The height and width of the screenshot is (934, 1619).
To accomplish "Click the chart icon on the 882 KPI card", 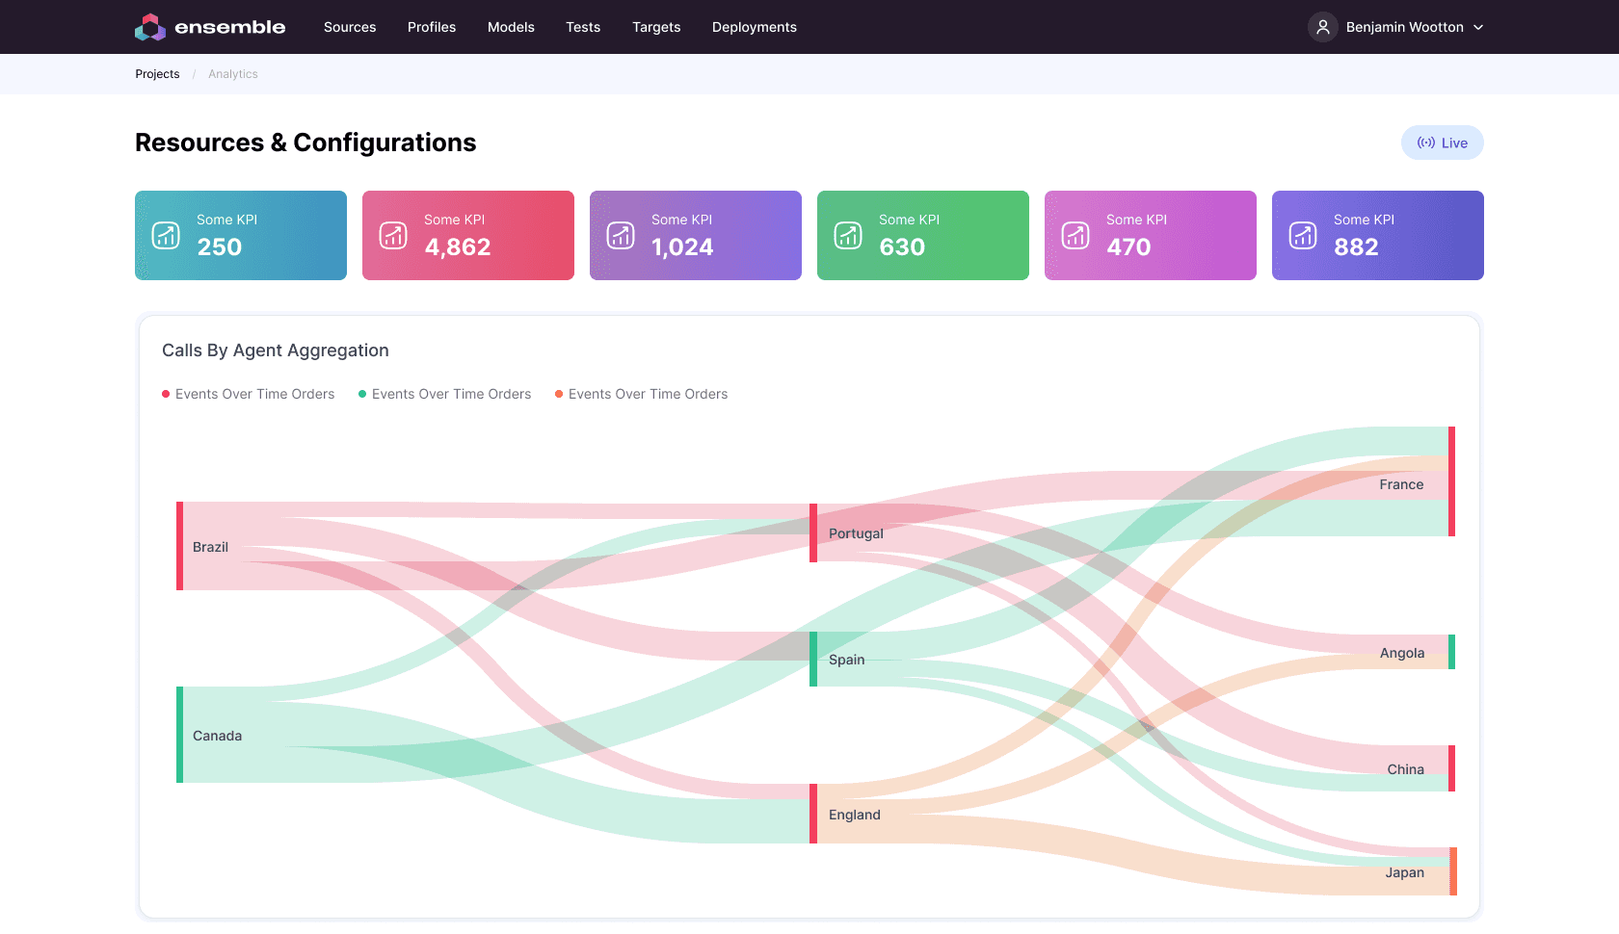I will tap(1303, 235).
